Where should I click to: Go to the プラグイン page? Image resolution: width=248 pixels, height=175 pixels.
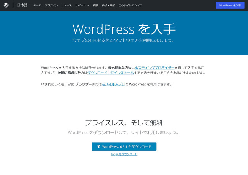[51, 5]
